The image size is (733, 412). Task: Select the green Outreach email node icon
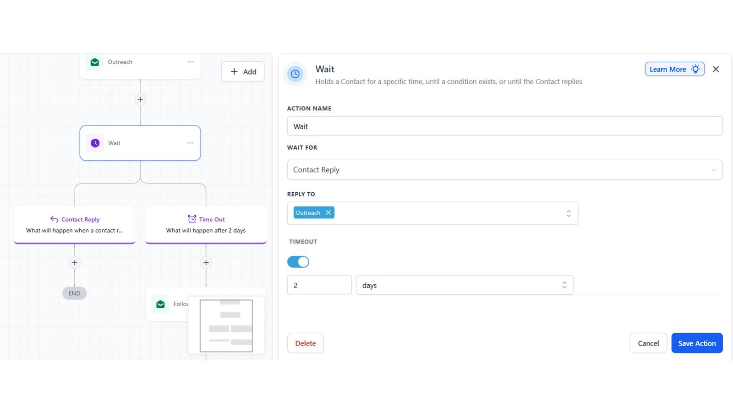coord(94,62)
